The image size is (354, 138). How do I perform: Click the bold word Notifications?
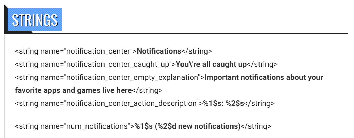159,51
